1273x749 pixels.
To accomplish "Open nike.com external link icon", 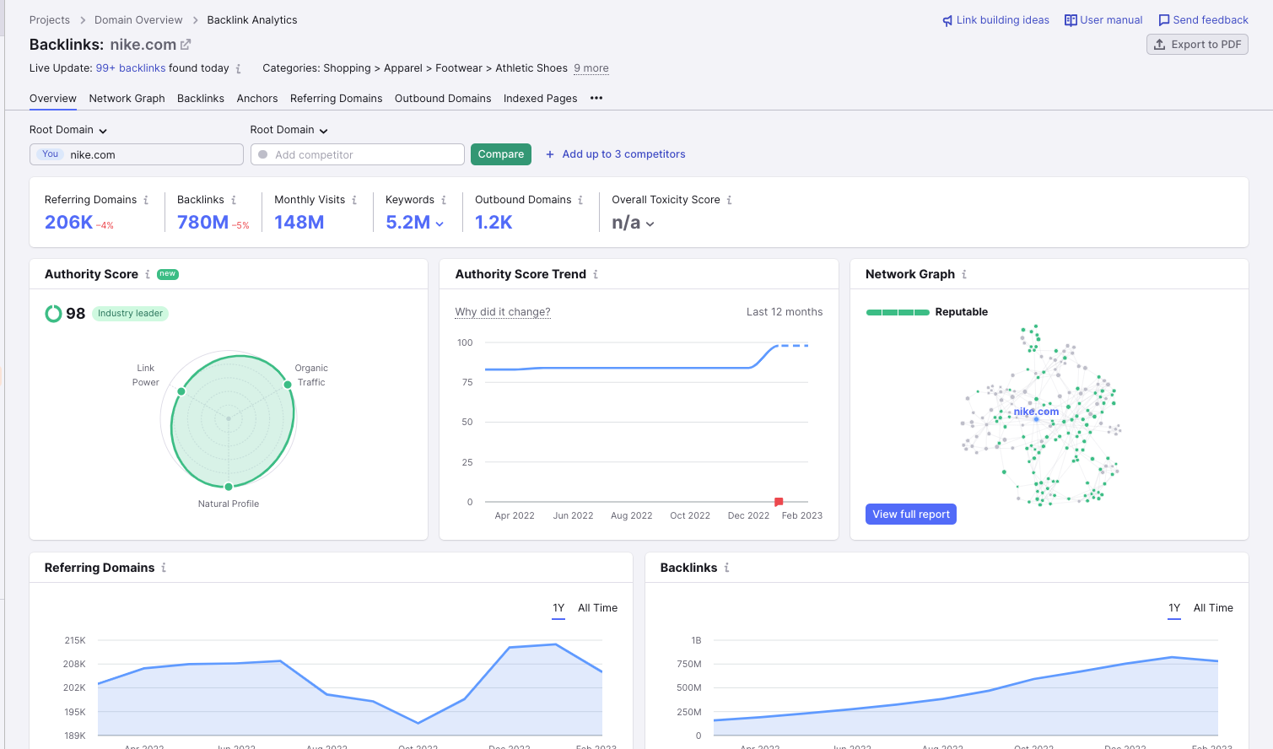I will click(x=186, y=45).
